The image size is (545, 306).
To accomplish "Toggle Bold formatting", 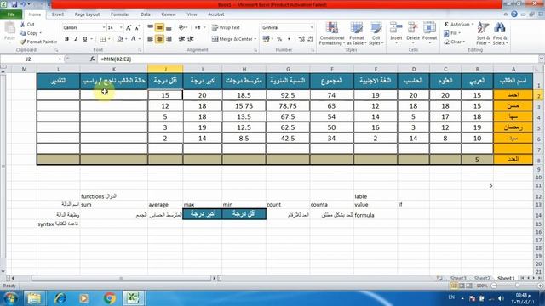I will point(66,39).
